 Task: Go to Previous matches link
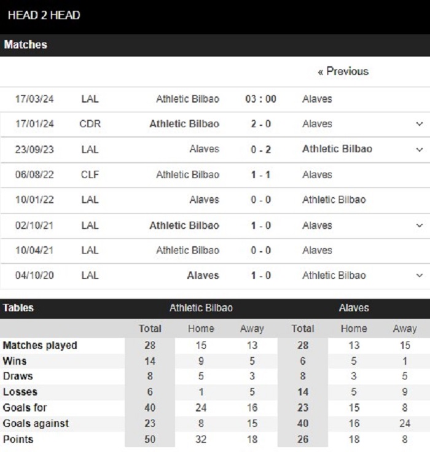click(343, 71)
